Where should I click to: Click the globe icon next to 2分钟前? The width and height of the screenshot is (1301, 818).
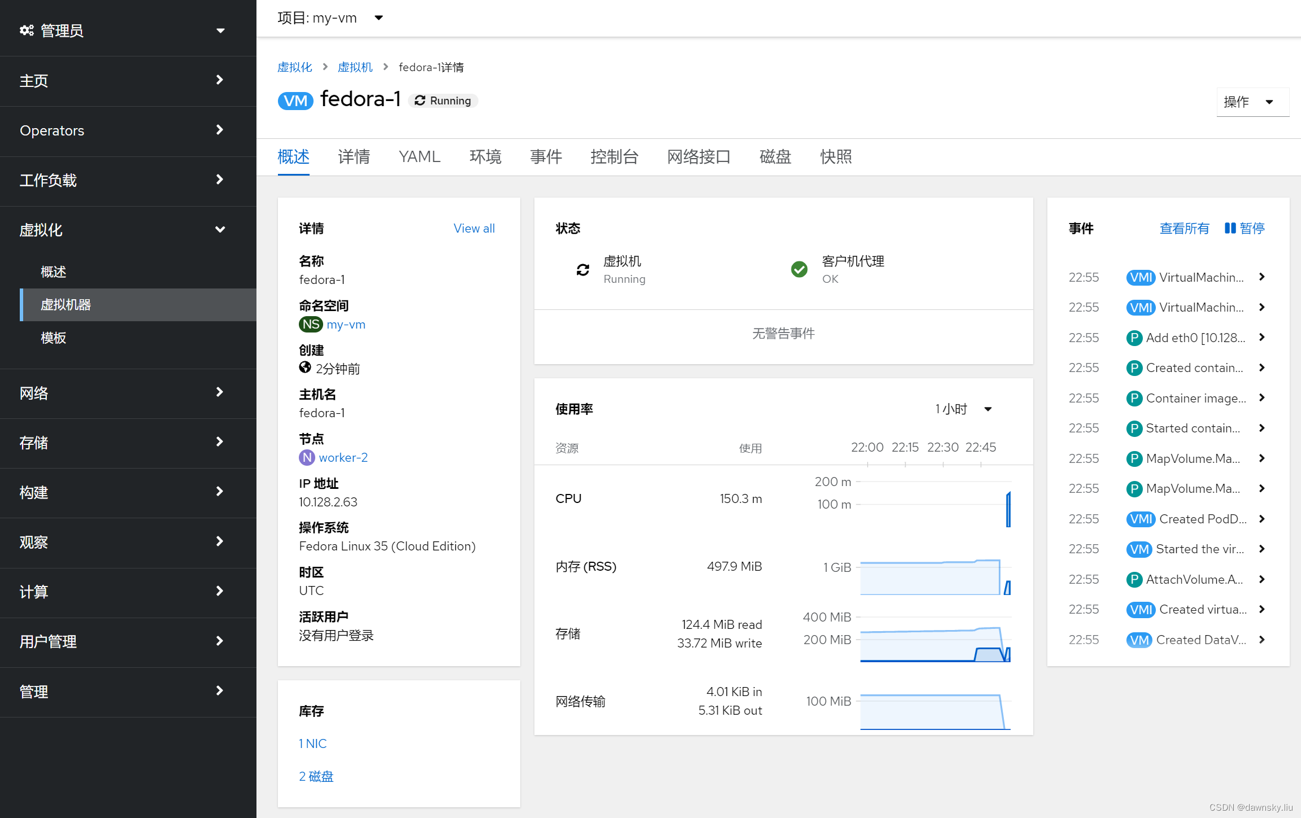click(x=305, y=368)
